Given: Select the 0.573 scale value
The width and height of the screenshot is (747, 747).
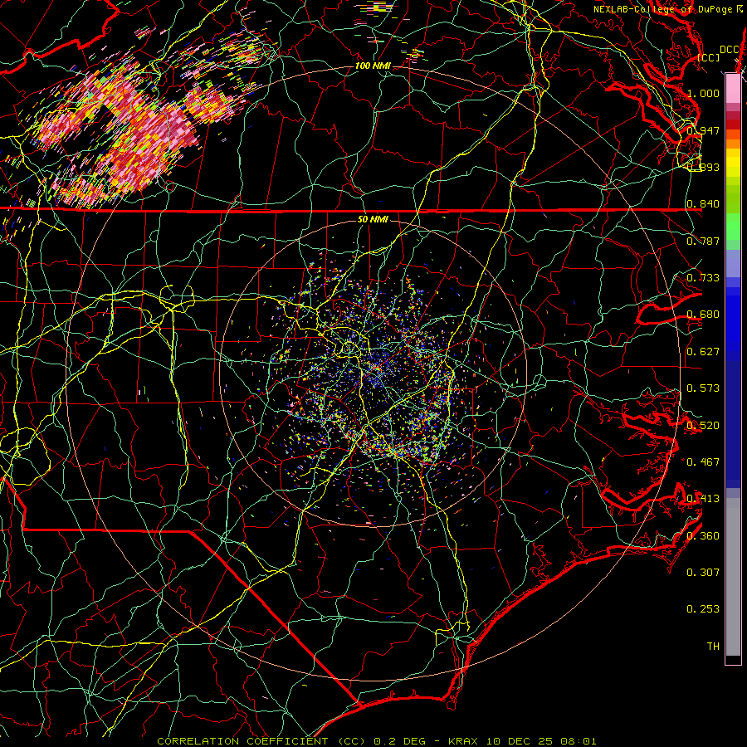Looking at the screenshot, I should click(703, 388).
